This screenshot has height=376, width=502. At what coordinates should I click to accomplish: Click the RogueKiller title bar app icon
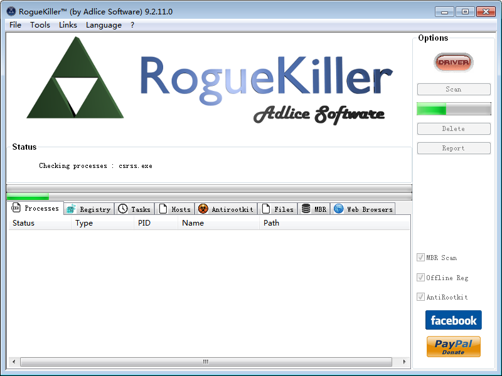11,11
